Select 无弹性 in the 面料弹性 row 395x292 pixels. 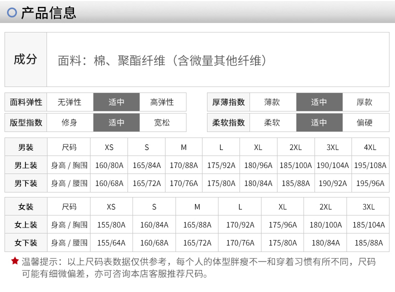[x=70, y=102]
